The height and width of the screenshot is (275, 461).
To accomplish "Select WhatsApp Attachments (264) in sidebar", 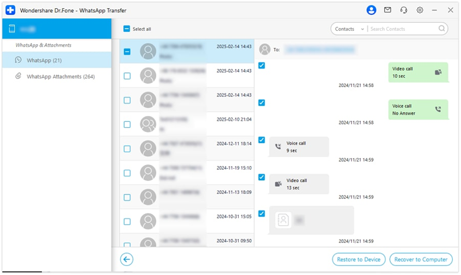I will click(57, 76).
